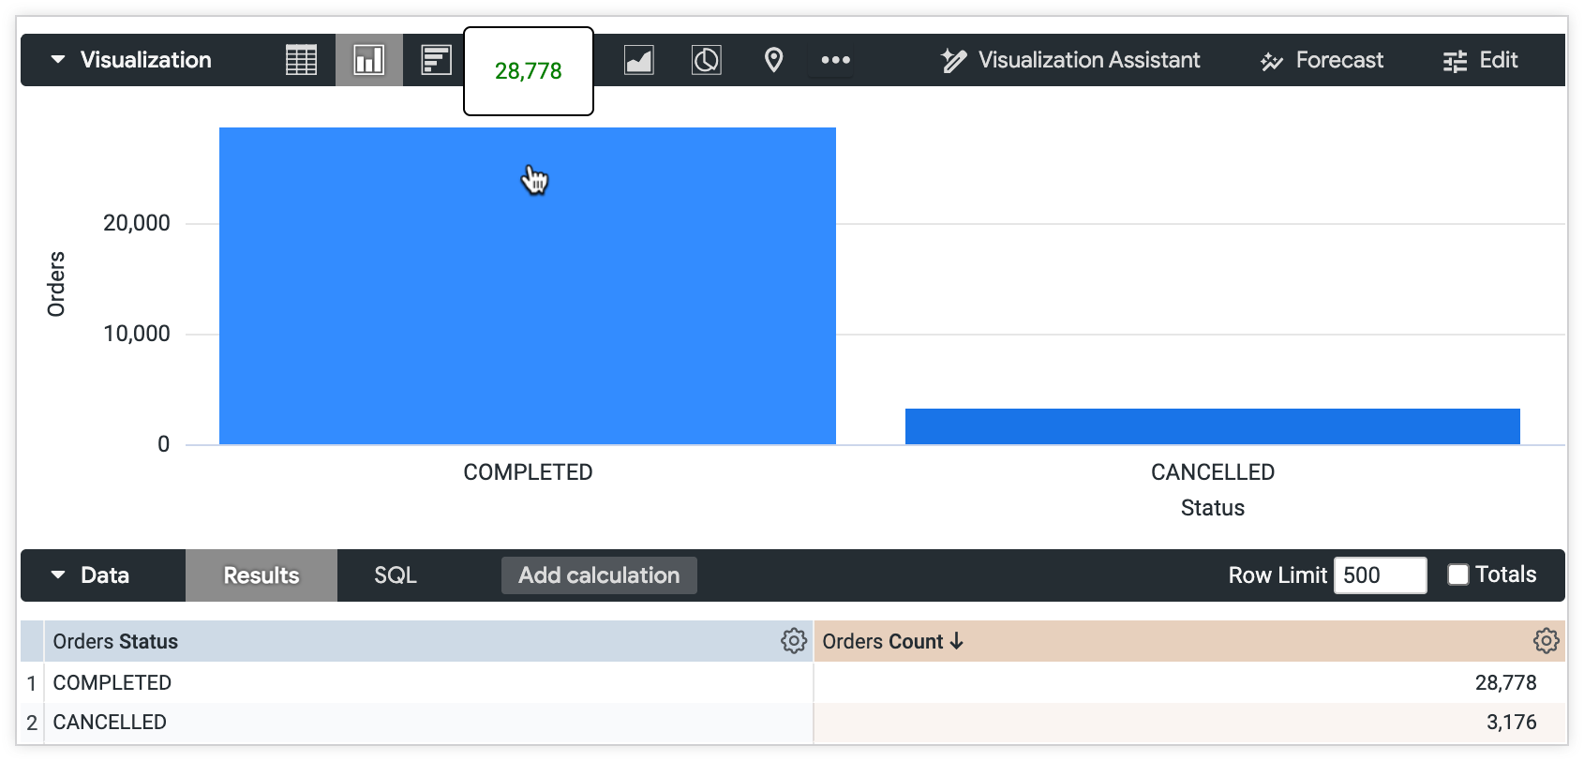Viewport: 1584px width, 761px height.
Task: Collapse the Visualization section
Action: 56,59
